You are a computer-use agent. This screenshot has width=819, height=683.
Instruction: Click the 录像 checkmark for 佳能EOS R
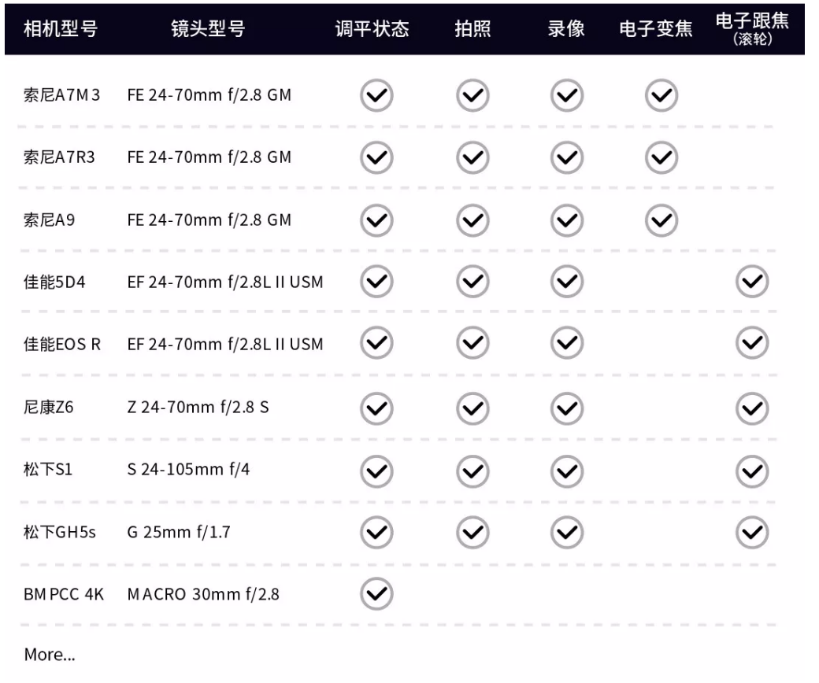567,343
